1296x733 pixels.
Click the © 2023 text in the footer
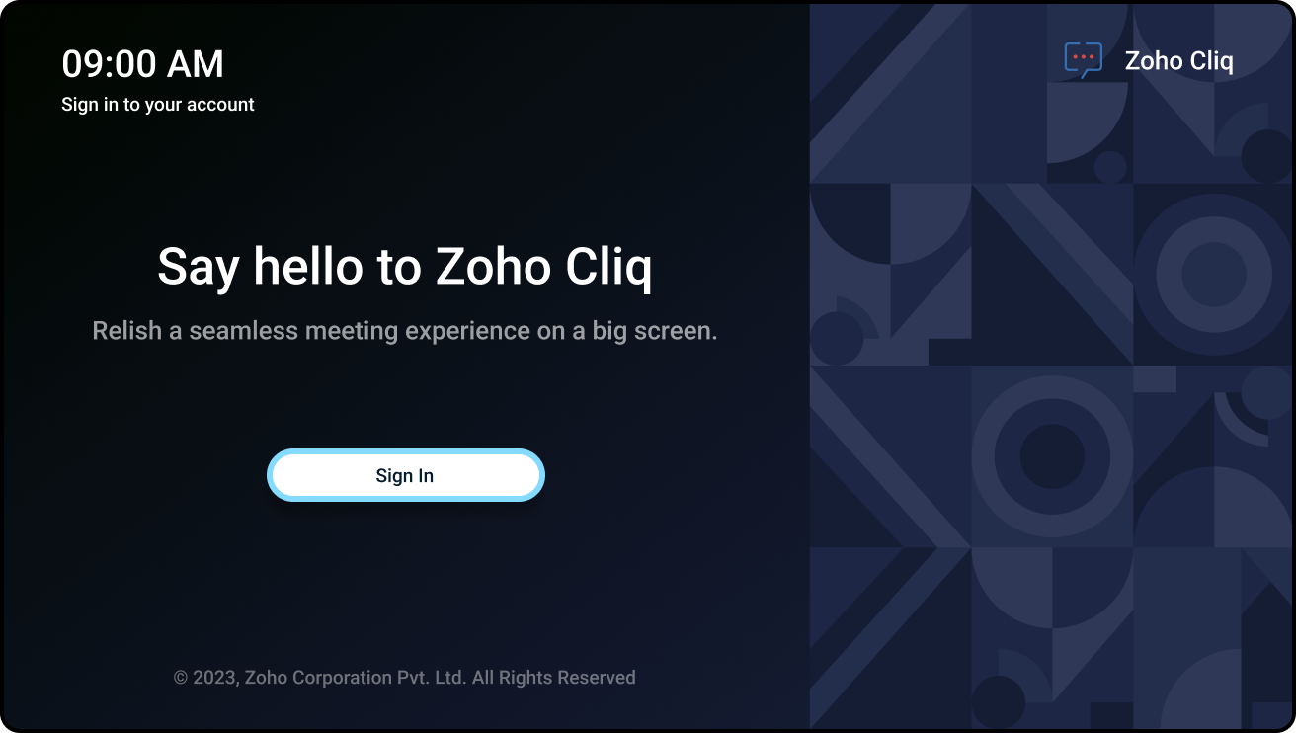(205, 678)
